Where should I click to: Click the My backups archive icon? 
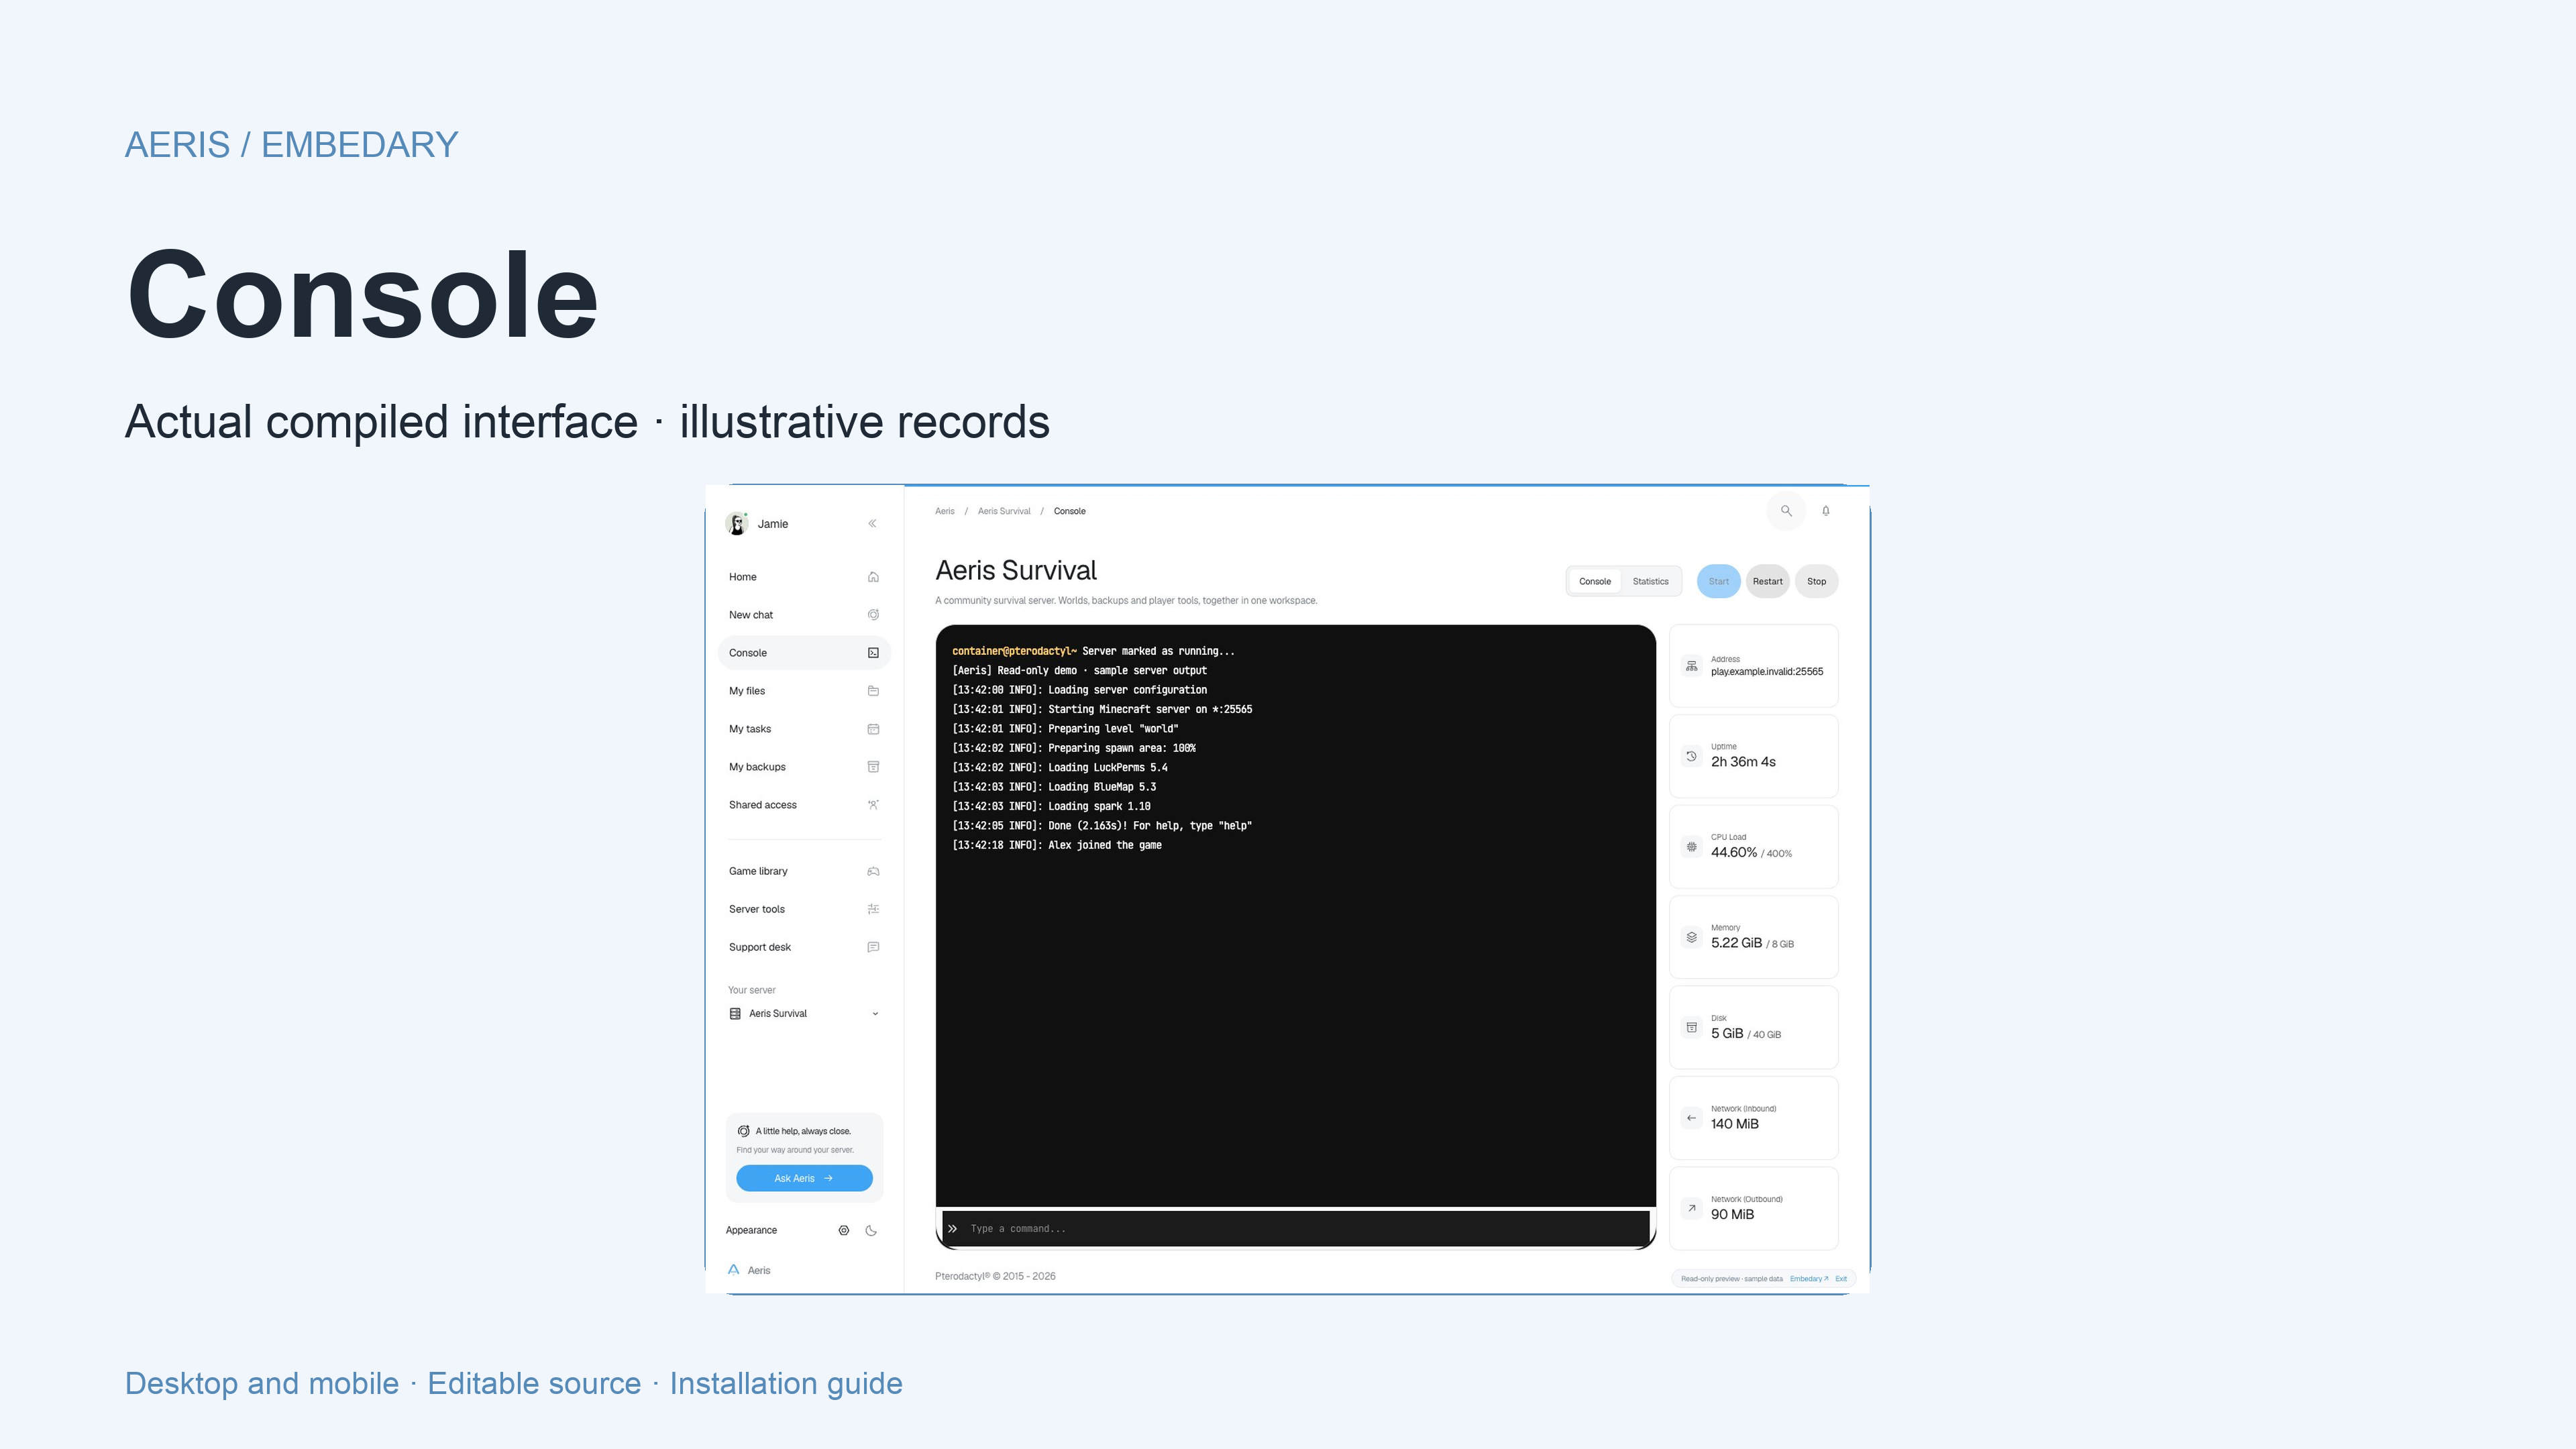[x=873, y=767]
